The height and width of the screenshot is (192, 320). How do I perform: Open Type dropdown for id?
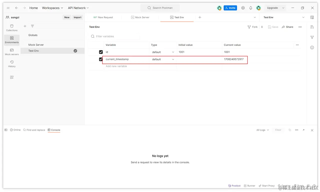click(163, 52)
